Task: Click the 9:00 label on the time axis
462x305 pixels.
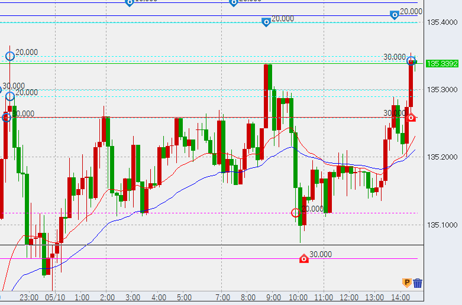Action: 273,297
